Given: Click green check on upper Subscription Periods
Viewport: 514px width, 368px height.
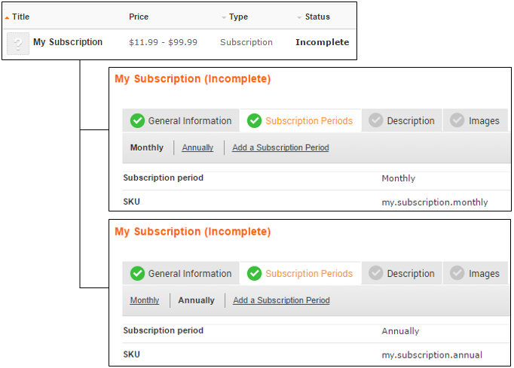Looking at the screenshot, I should (255, 120).
